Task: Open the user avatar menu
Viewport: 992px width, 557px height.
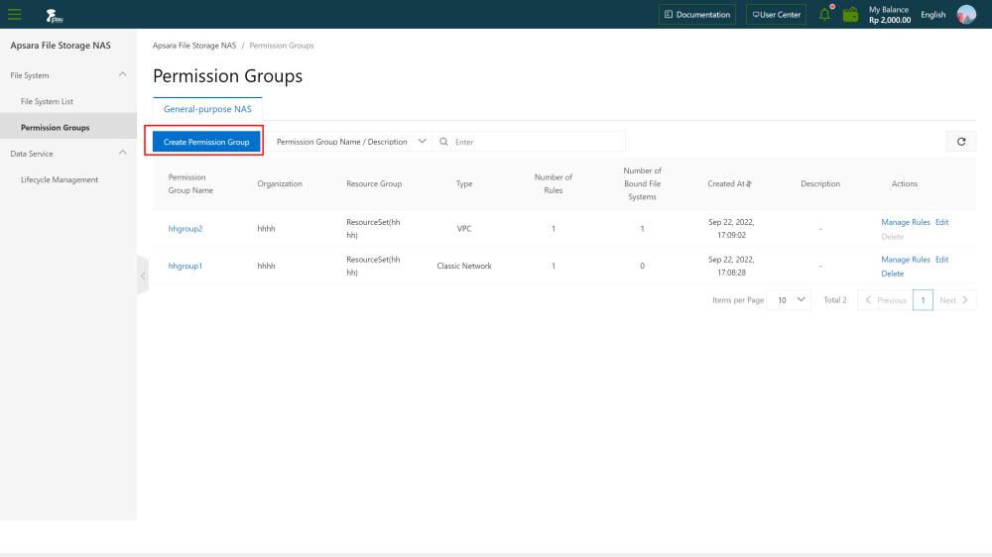Action: (966, 14)
